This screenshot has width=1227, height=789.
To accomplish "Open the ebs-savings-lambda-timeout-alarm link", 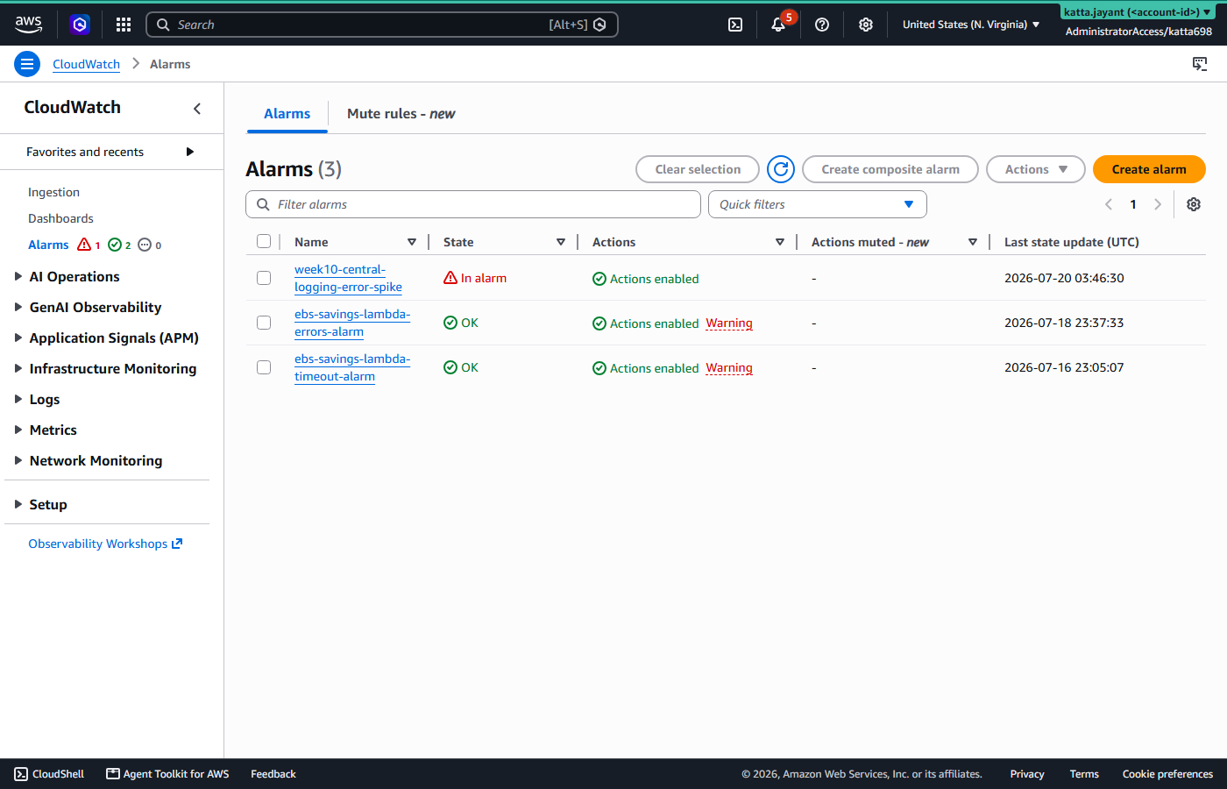I will (352, 367).
